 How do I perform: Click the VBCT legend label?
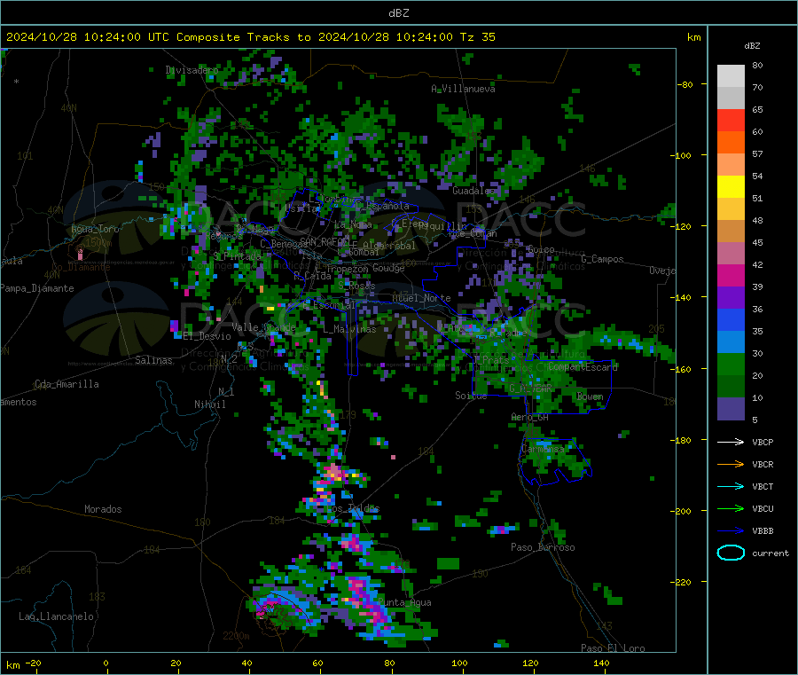763,487
